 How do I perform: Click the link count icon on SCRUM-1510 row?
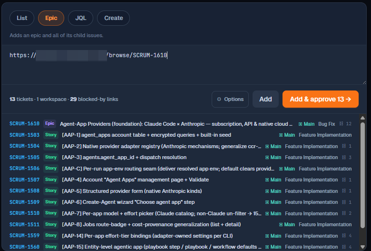pyautogui.click(x=344, y=213)
